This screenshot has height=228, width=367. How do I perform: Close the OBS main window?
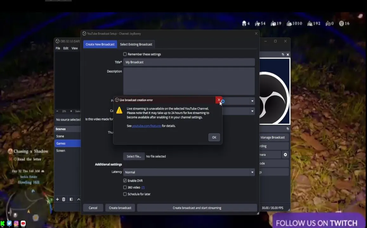(285, 41)
